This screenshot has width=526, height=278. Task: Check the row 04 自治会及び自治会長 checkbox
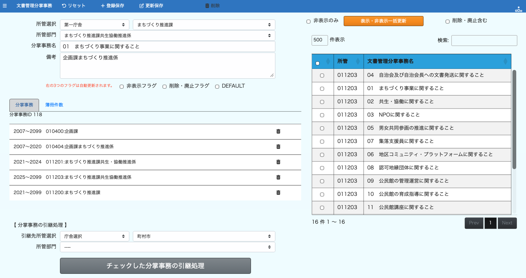point(322,76)
